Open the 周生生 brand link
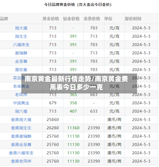This screenshot has height=167, width=159. coord(21,36)
